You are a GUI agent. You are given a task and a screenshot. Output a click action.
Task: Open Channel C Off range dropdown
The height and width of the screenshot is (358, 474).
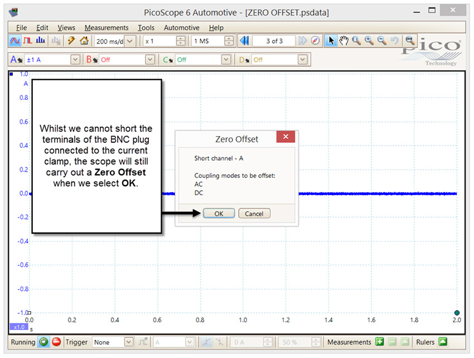pyautogui.click(x=226, y=60)
